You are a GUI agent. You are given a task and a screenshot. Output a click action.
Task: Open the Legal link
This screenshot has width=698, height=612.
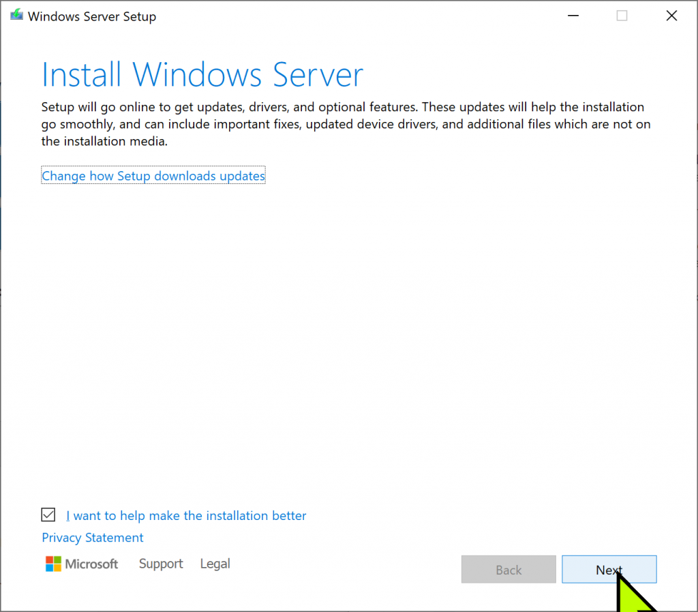coord(215,564)
